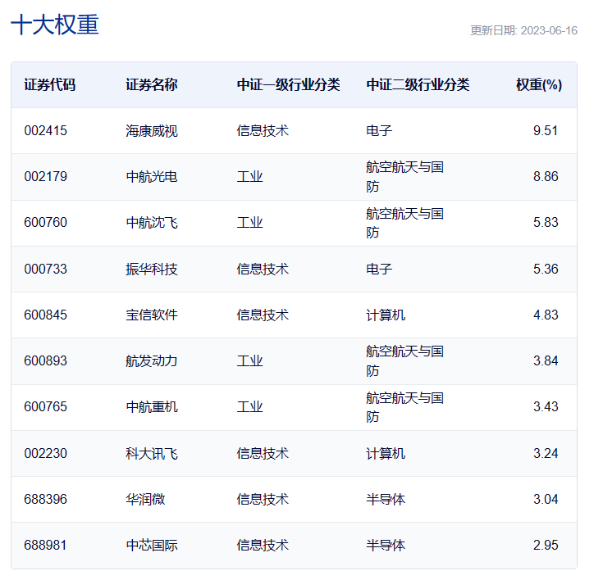Viewport: 594px width, 580px height.
Task: Select security name 宝信软件
Action: point(152,315)
